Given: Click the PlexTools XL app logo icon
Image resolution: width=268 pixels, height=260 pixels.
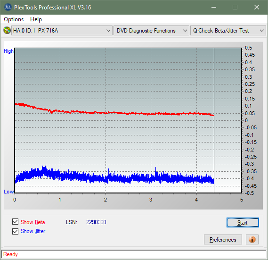Looking at the screenshot, I should pyautogui.click(x=8, y=7).
